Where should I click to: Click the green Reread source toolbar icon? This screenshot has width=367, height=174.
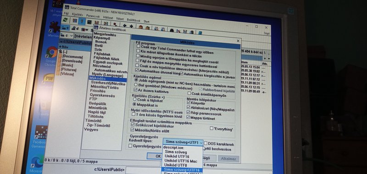[x=65, y=20]
